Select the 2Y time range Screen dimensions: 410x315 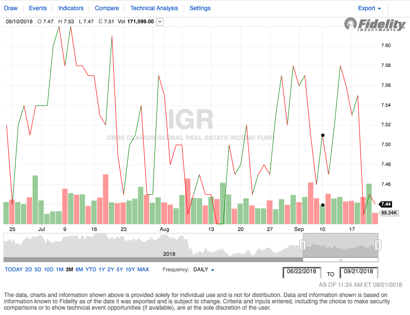[111, 269]
